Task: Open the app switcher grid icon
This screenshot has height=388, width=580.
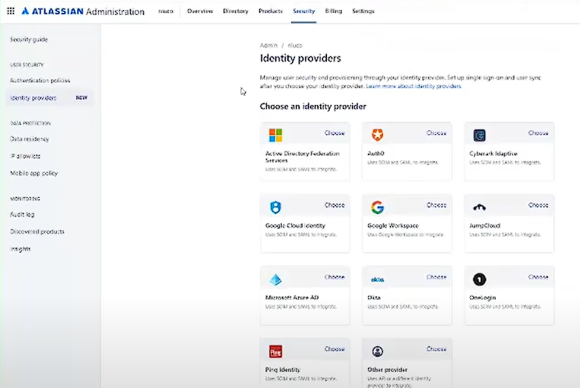Action: pos(11,11)
